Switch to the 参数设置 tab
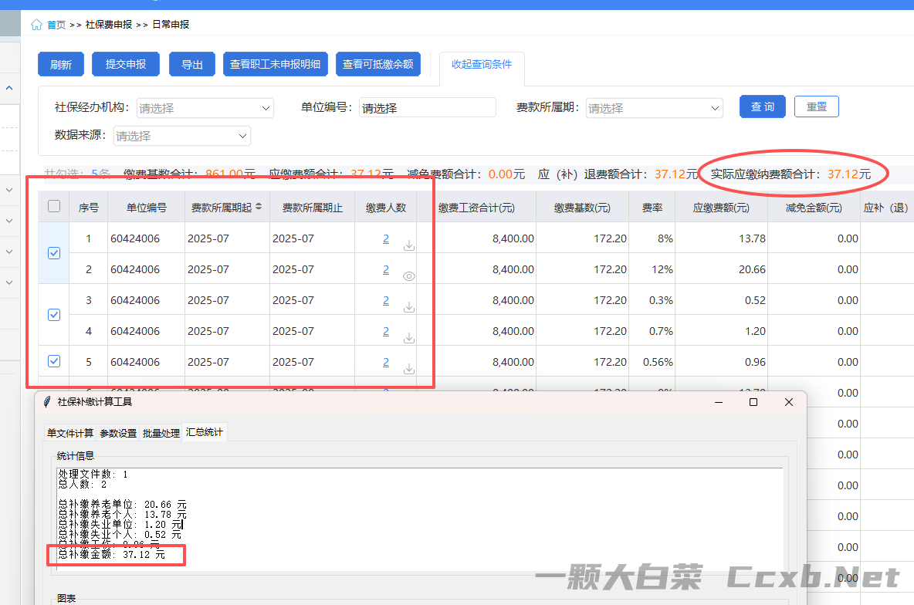 [118, 433]
